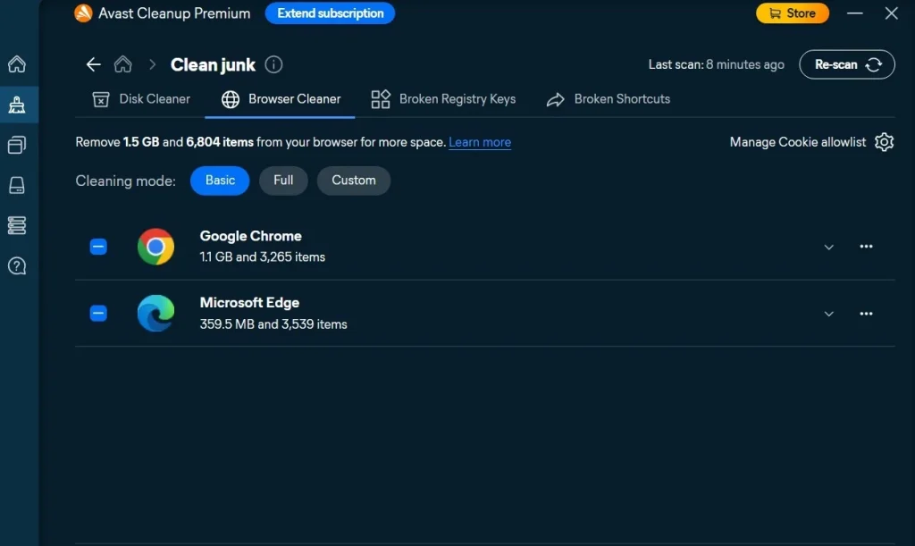Image resolution: width=915 pixels, height=546 pixels.
Task: Select the broom cleanup icon in sidebar
Action: pyautogui.click(x=17, y=105)
